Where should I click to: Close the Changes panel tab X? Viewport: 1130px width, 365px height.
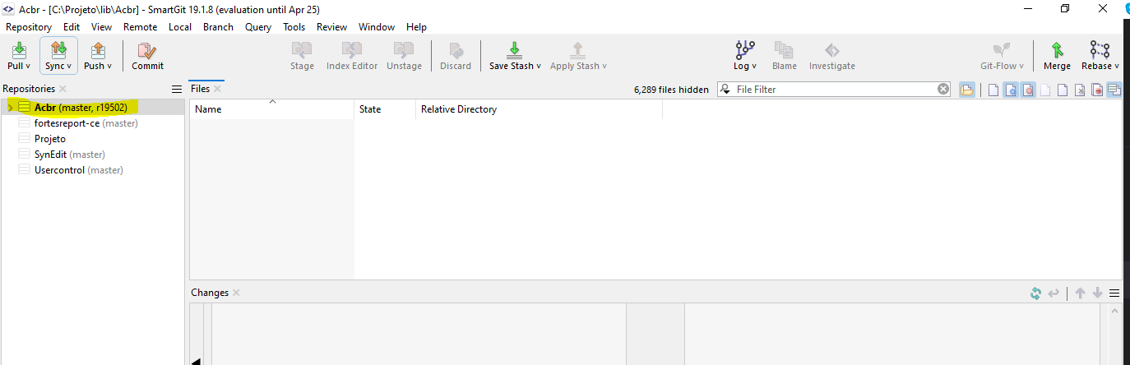point(236,293)
